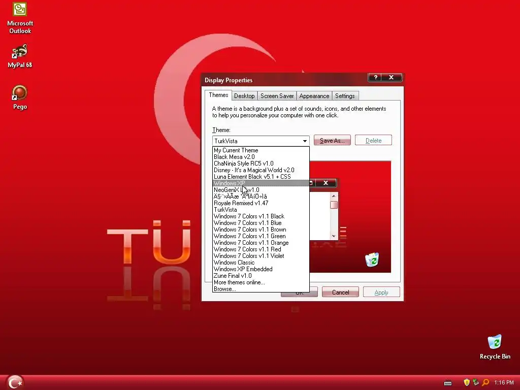Go to the Settings tab
Screen dimensions: 520x390
[345, 96]
